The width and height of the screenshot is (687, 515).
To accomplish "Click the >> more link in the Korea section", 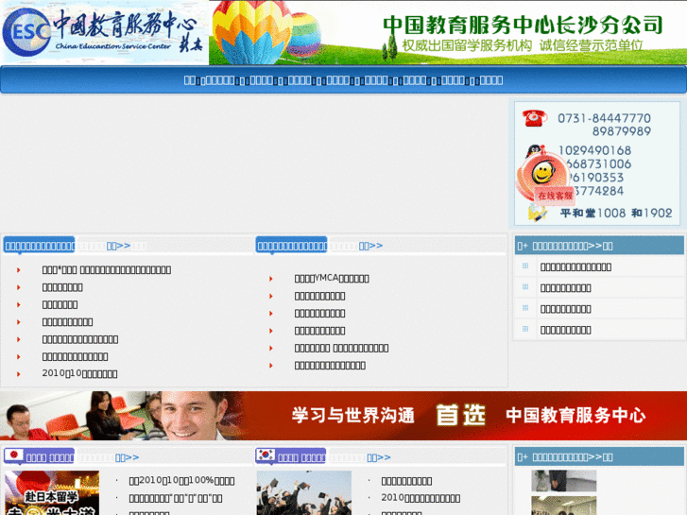I will pos(379,458).
